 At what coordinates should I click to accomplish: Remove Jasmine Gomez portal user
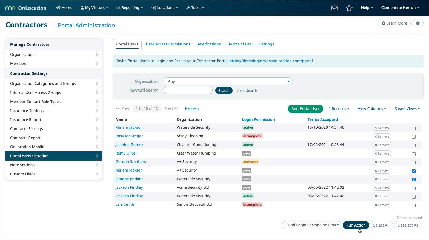[382, 145]
